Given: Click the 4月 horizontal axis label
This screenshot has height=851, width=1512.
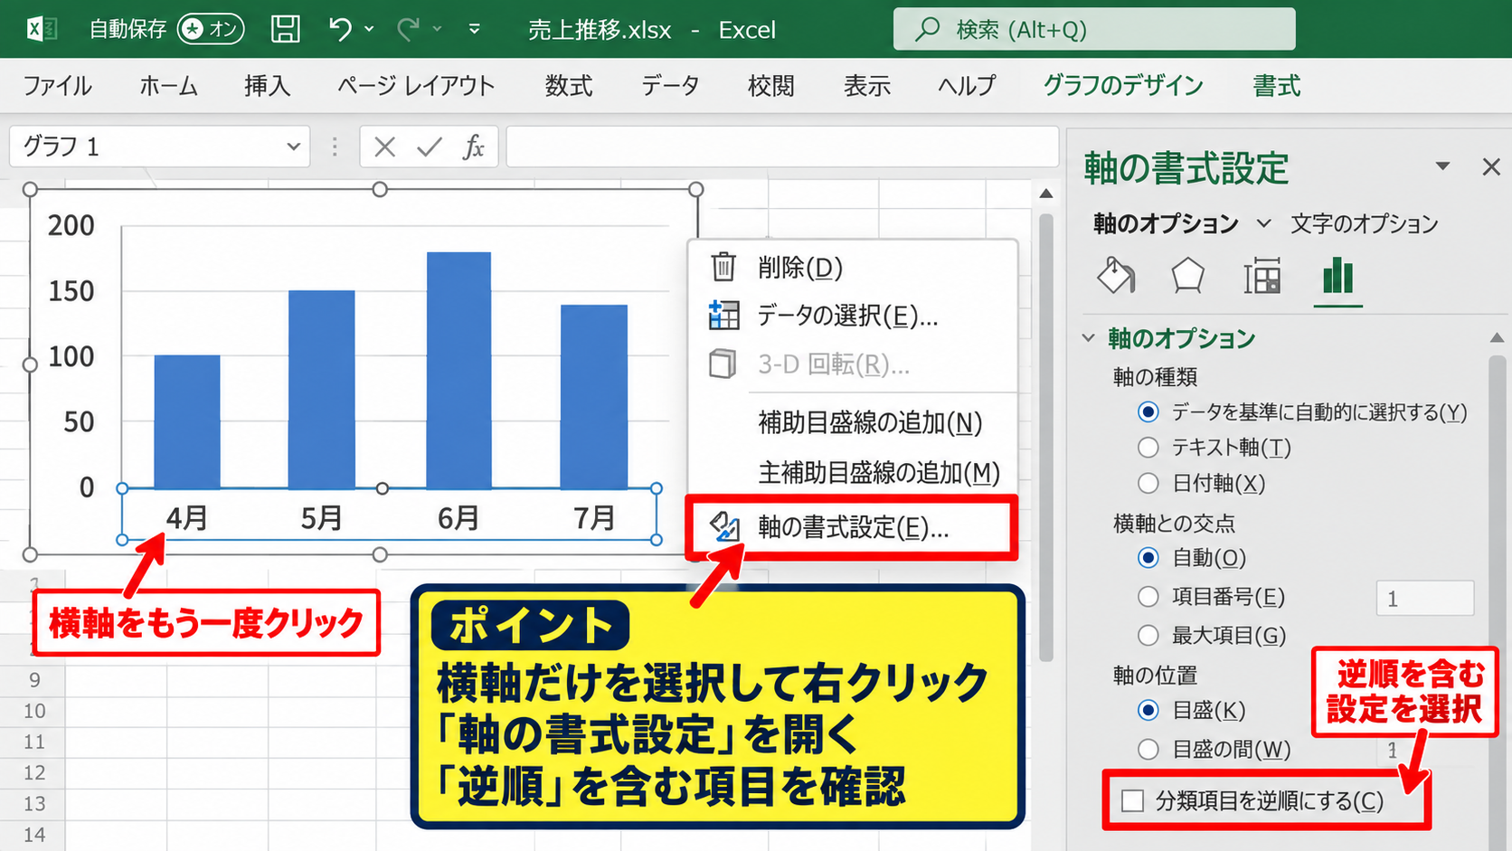Looking at the screenshot, I should click(x=187, y=518).
